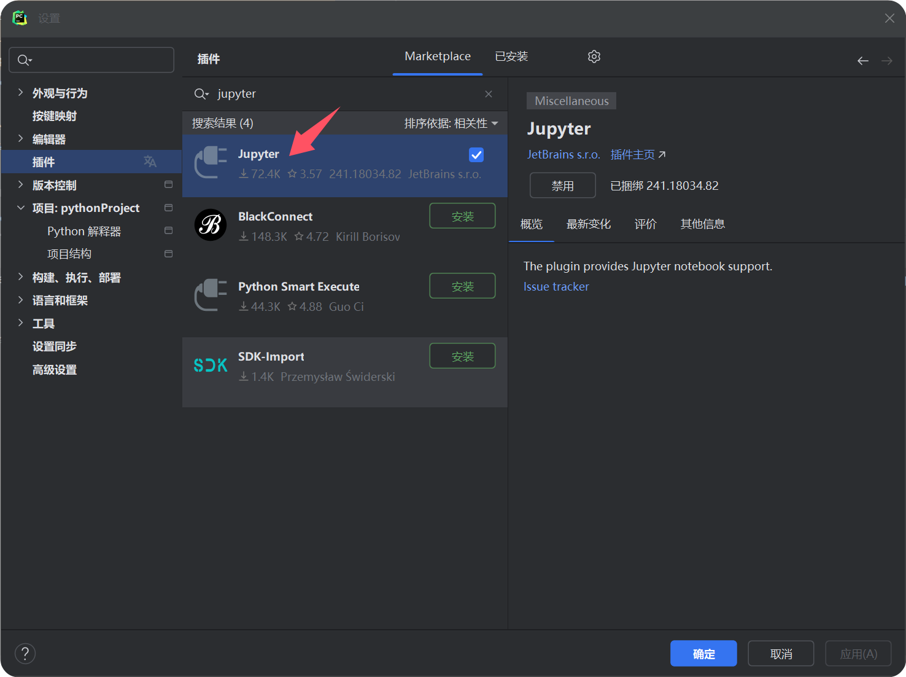
Task: Focus the plugin search field containing jupyter
Action: 344,94
